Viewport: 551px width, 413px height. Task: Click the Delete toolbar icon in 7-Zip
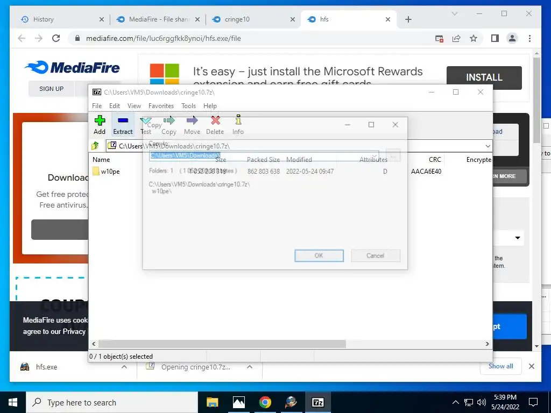[215, 125]
